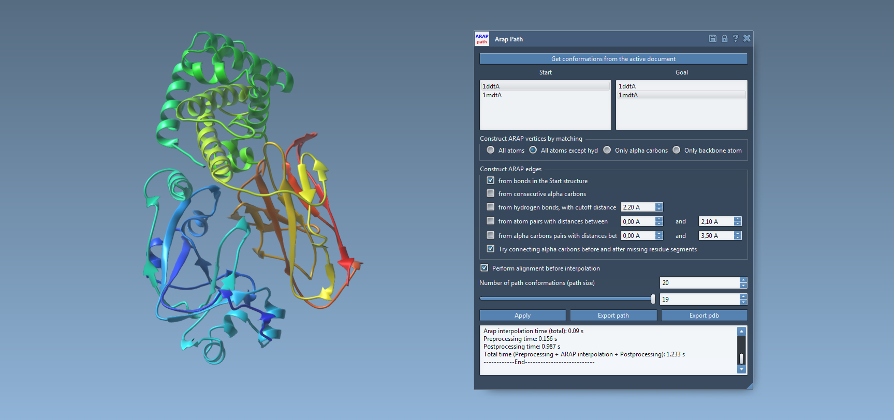Close the Arap Path panel
The width and height of the screenshot is (894, 420).
tap(746, 38)
